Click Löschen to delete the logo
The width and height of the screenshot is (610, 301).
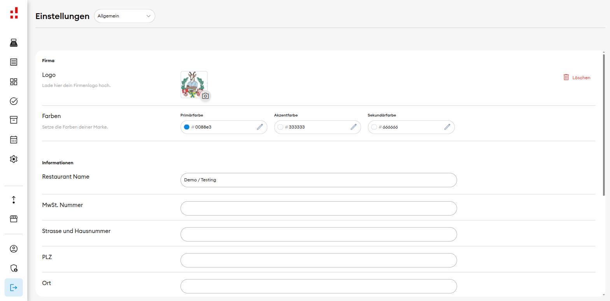pyautogui.click(x=577, y=78)
